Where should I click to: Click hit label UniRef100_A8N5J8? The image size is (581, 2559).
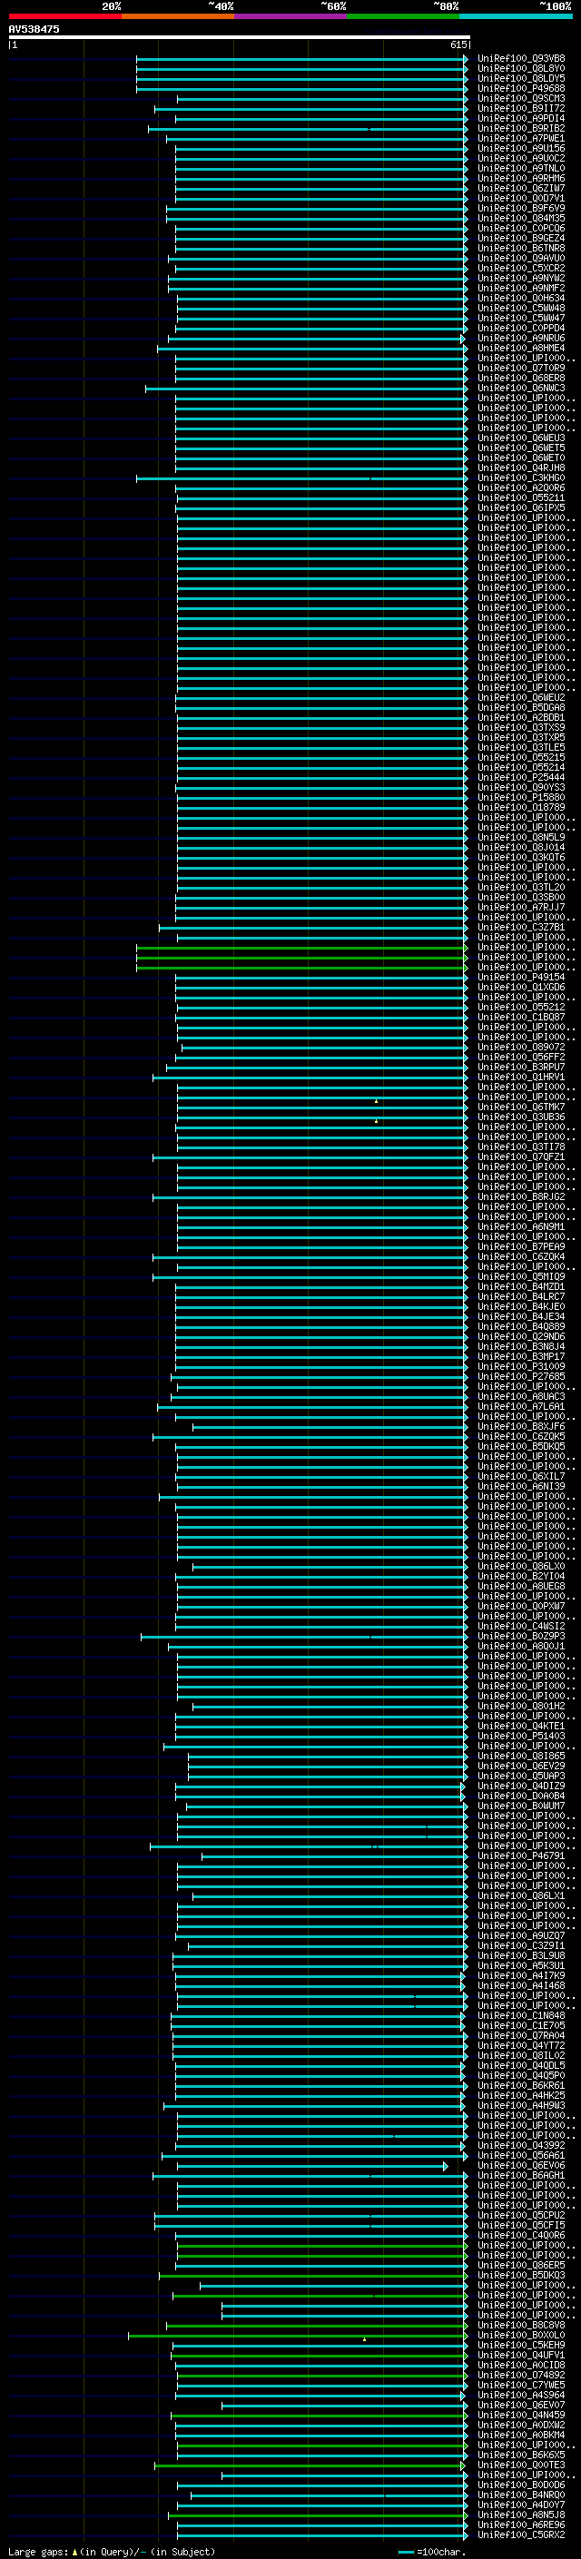pyautogui.click(x=521, y=2515)
